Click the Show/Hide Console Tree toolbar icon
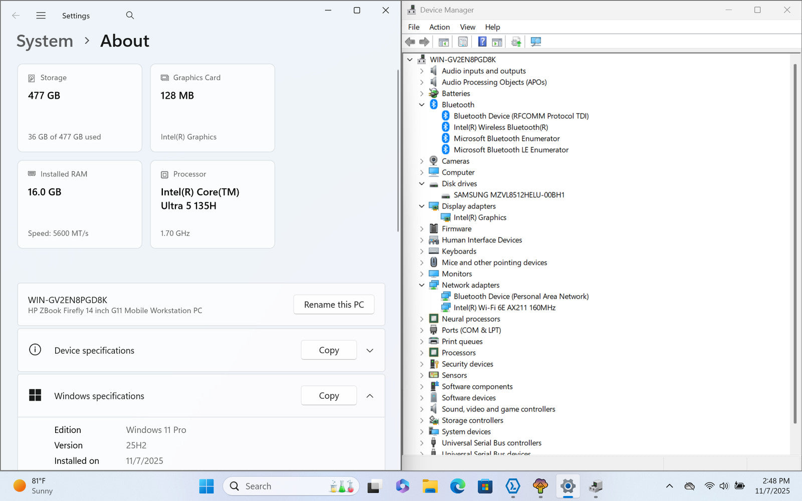The width and height of the screenshot is (802, 501). tap(444, 42)
